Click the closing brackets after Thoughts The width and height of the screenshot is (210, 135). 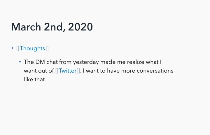[x=47, y=48]
